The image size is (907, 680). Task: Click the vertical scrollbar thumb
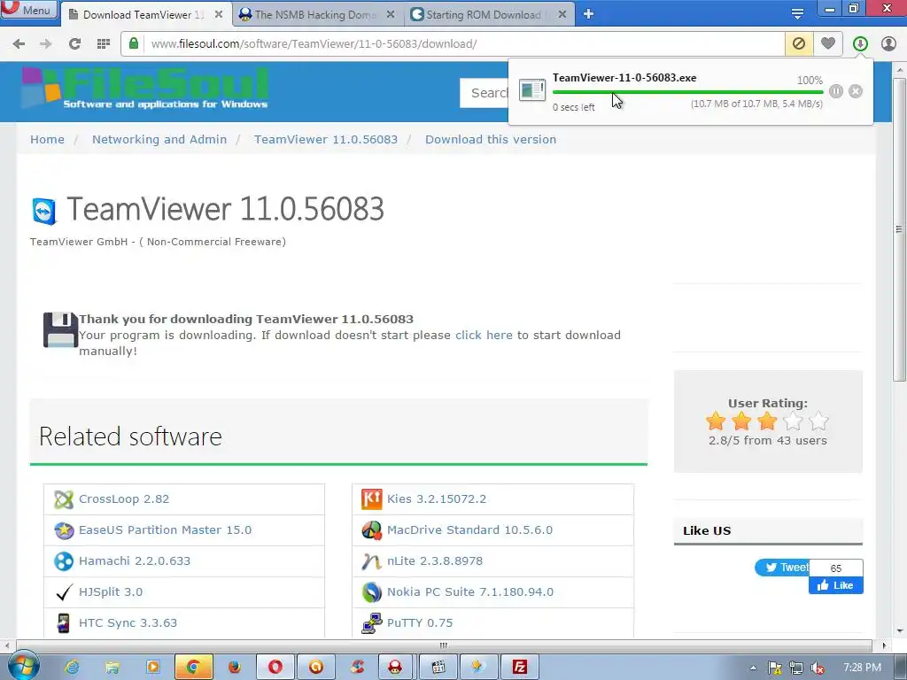(x=899, y=229)
